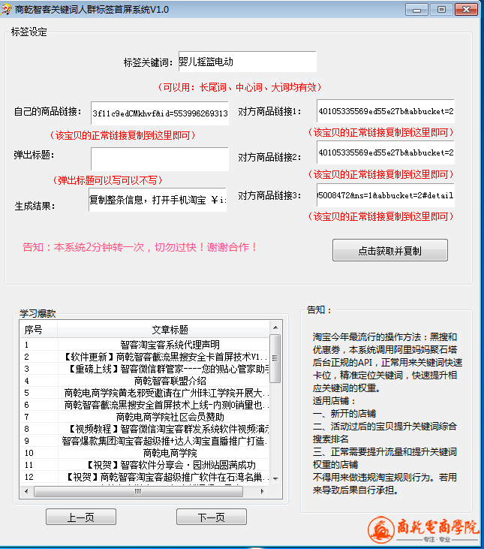This screenshot has height=549, width=484.
Task: Select row 智客爆款集团淘宝客超级推+达人
Action: coord(145,441)
